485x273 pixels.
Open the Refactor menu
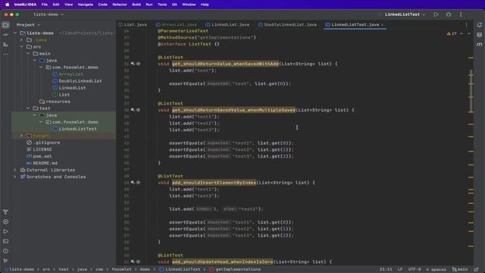(120, 5)
